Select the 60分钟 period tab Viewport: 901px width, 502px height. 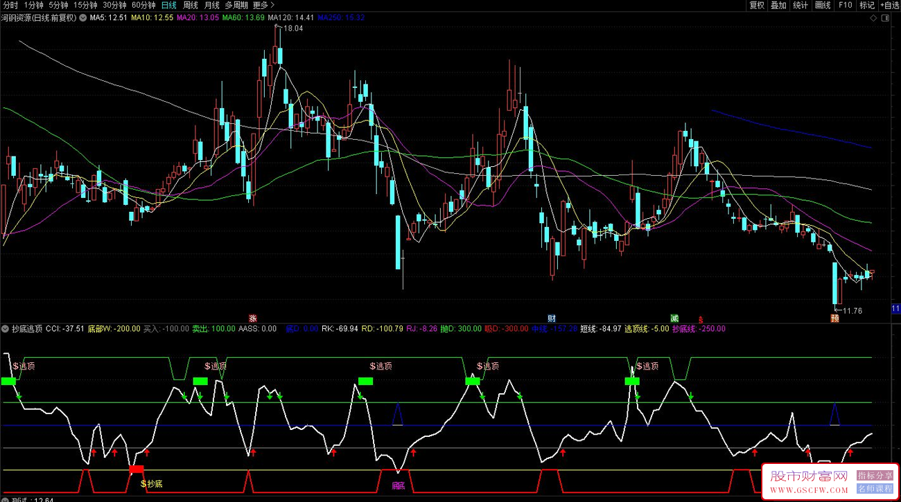click(x=143, y=5)
